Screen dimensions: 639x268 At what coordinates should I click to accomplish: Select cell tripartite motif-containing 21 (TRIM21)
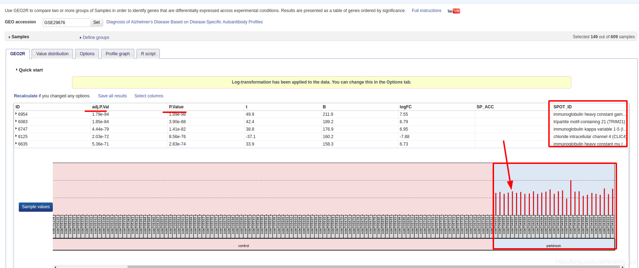click(x=589, y=122)
